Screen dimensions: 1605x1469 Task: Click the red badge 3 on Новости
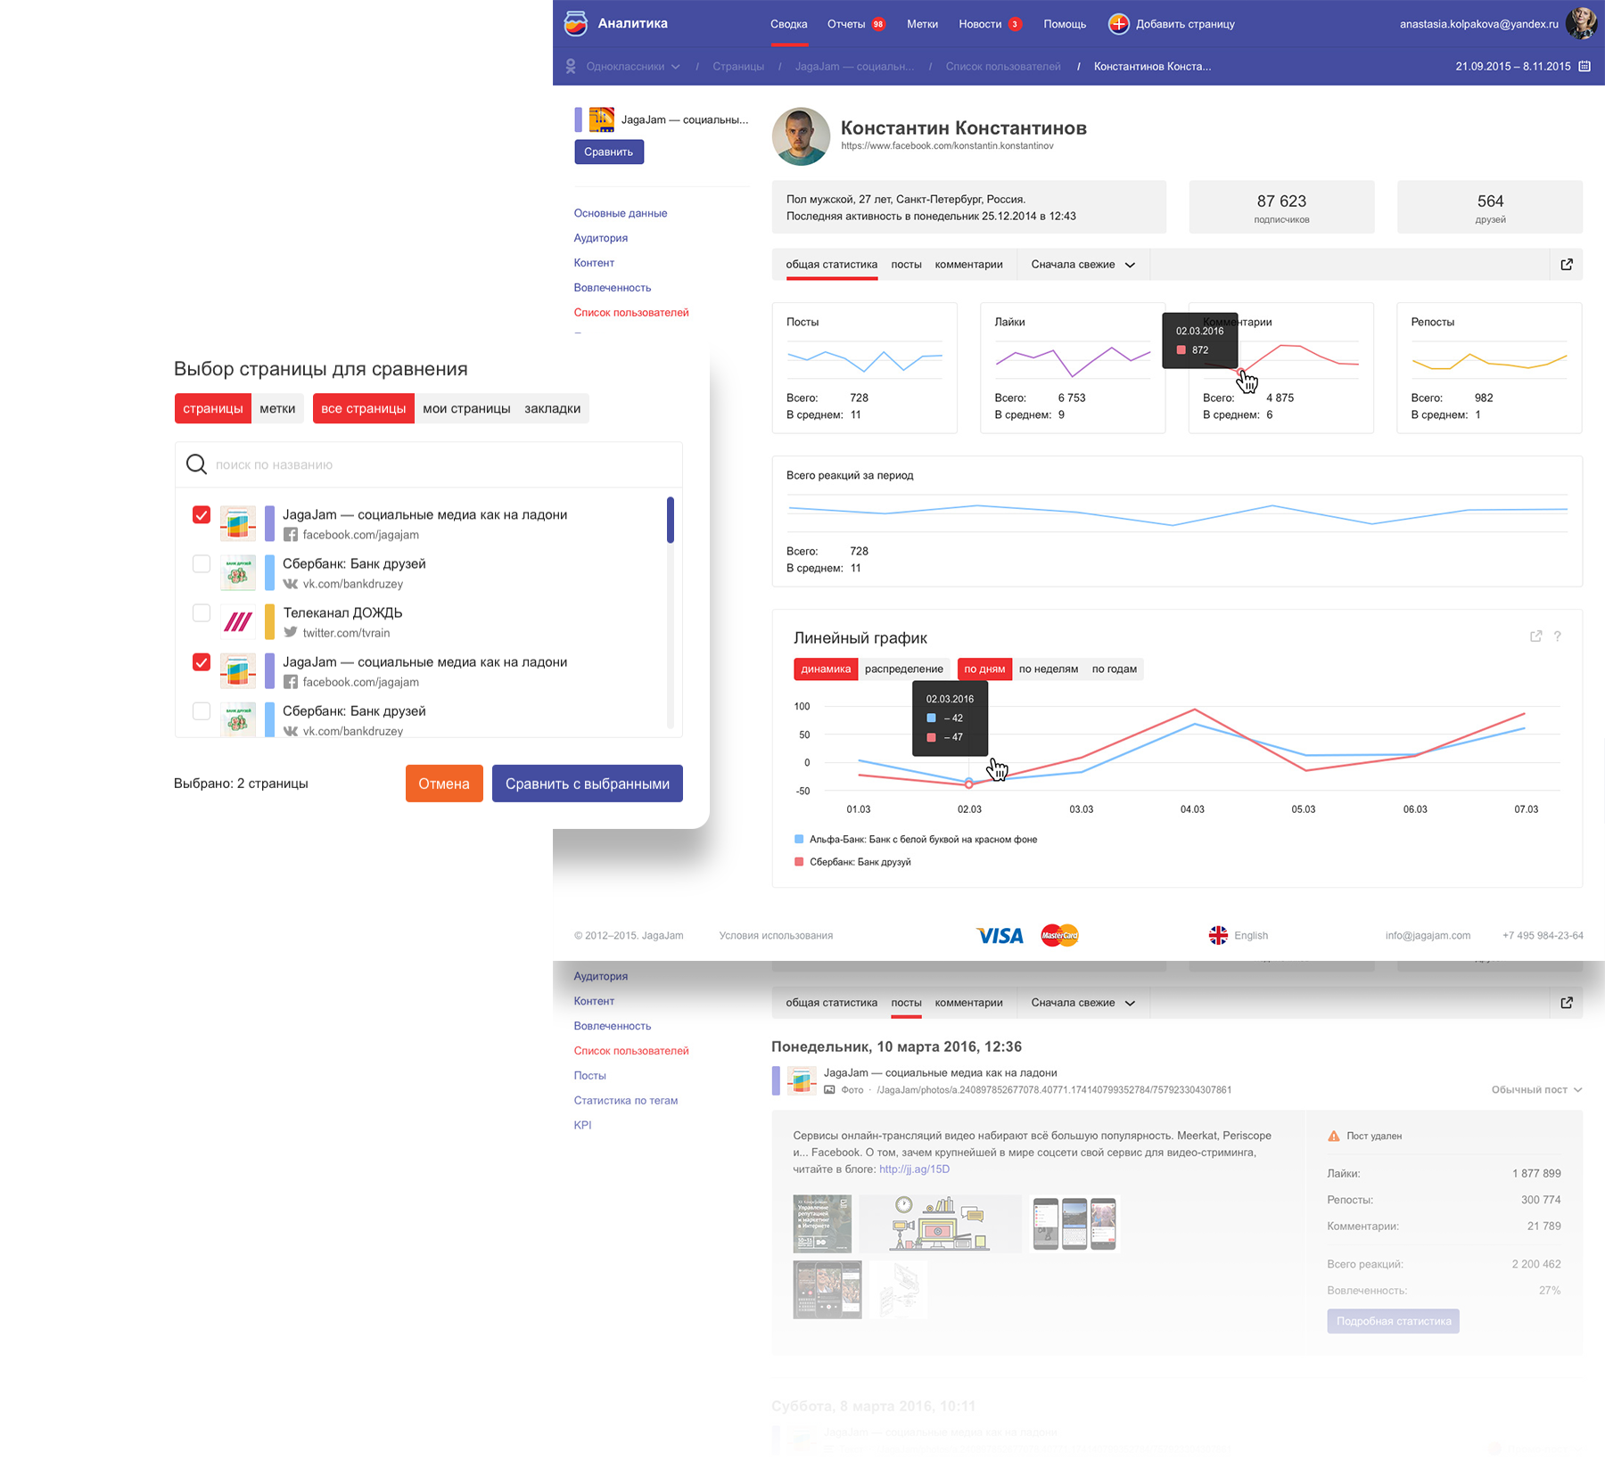click(x=1015, y=24)
